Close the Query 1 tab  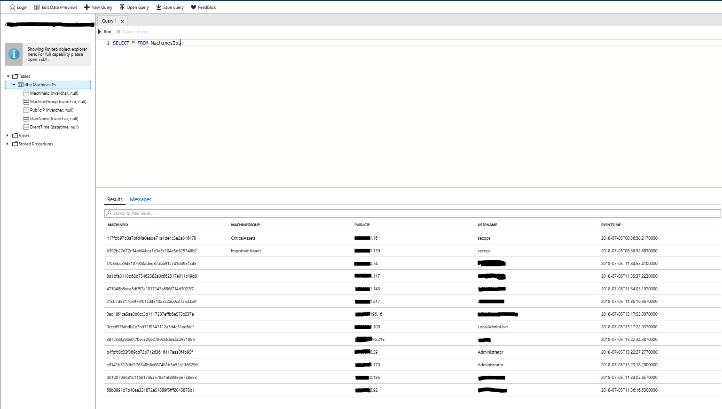point(122,21)
